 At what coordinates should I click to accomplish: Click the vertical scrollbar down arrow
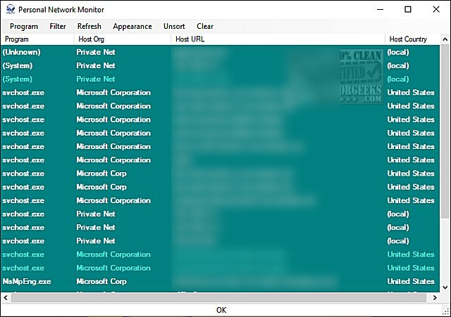click(445, 287)
